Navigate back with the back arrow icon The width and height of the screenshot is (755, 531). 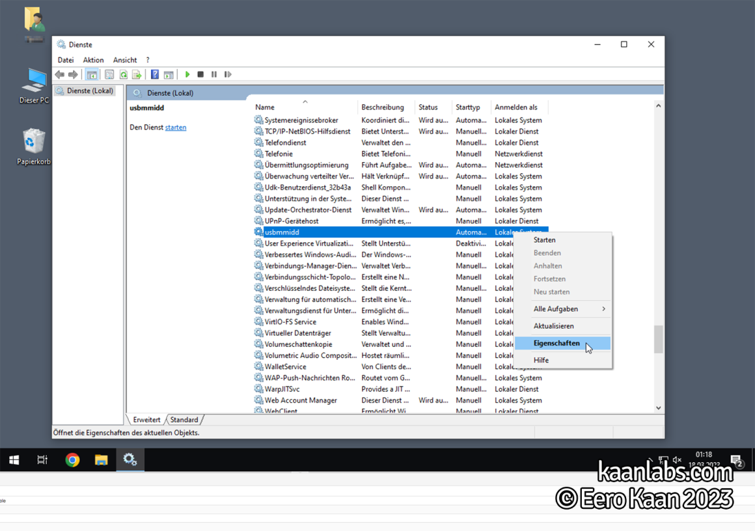[x=60, y=74]
